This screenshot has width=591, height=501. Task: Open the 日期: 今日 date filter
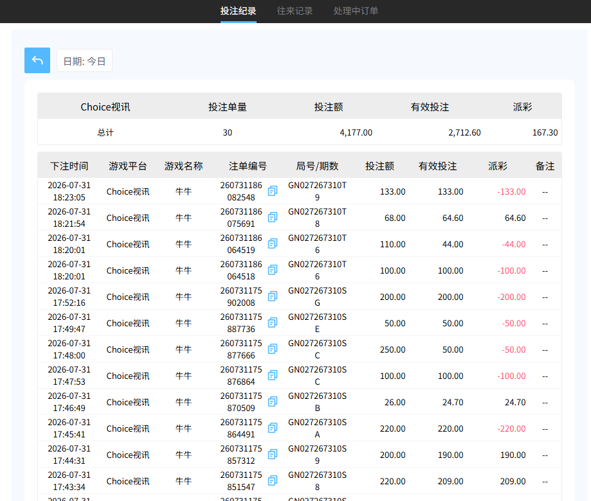[84, 60]
